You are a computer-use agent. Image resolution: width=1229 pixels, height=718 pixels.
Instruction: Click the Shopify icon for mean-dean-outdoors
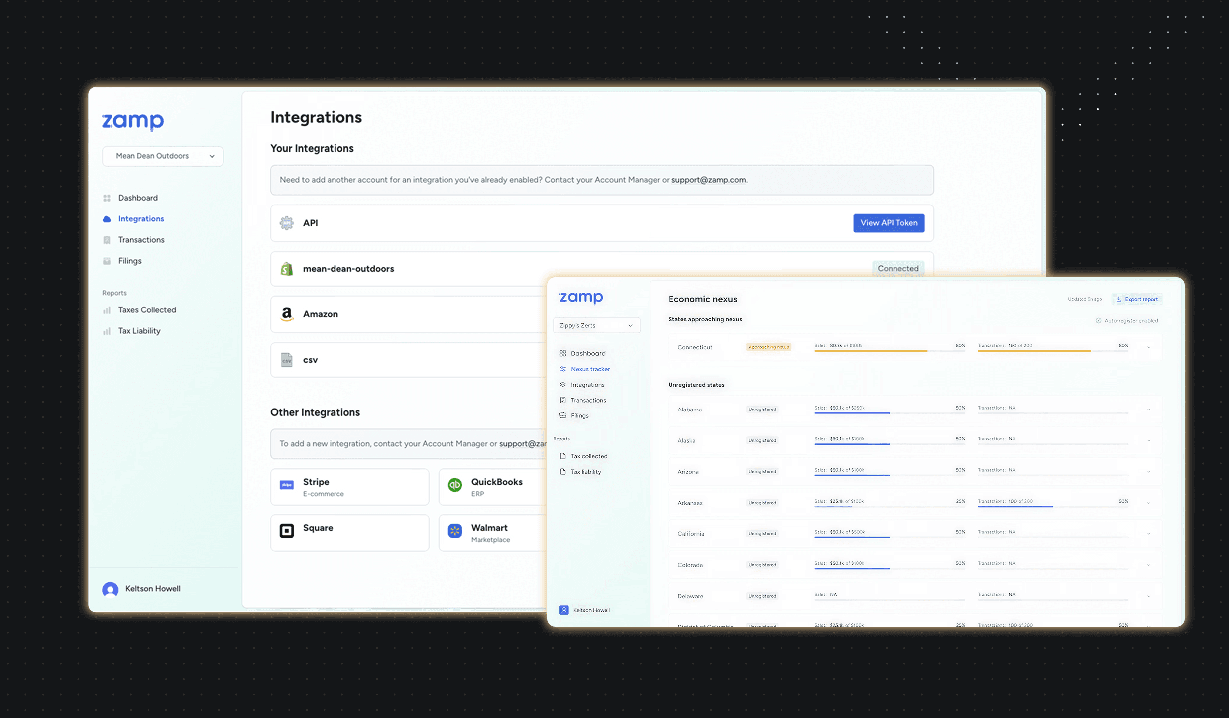tap(287, 269)
